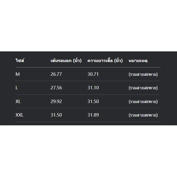Click the (รวมสายสะพาย) note in XL row
This screenshot has height=177, width=177.
coord(143,101)
